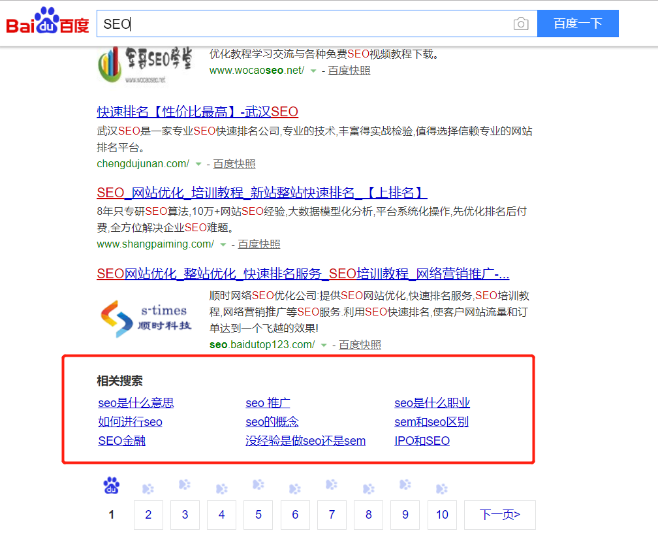This screenshot has height=550, width=658.
Task: Click the camera icon for image search
Action: tap(521, 24)
